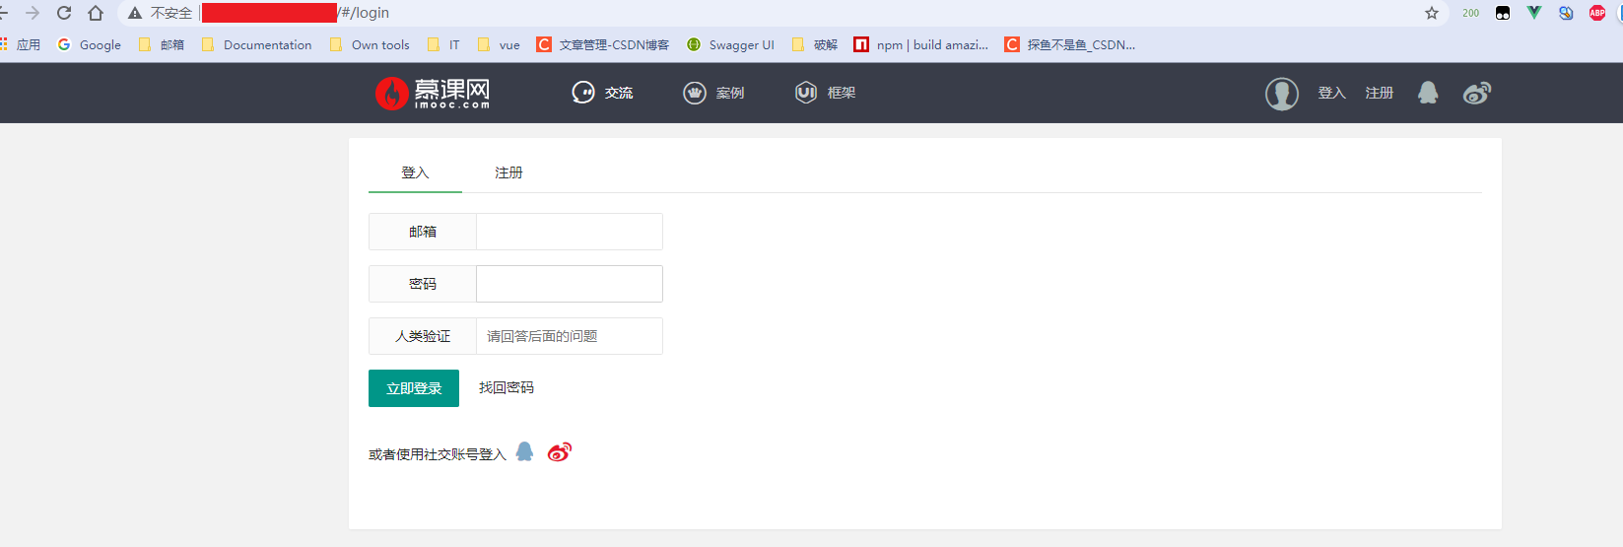Open the 交流 section in the header
The height and width of the screenshot is (547, 1623).
602,93
